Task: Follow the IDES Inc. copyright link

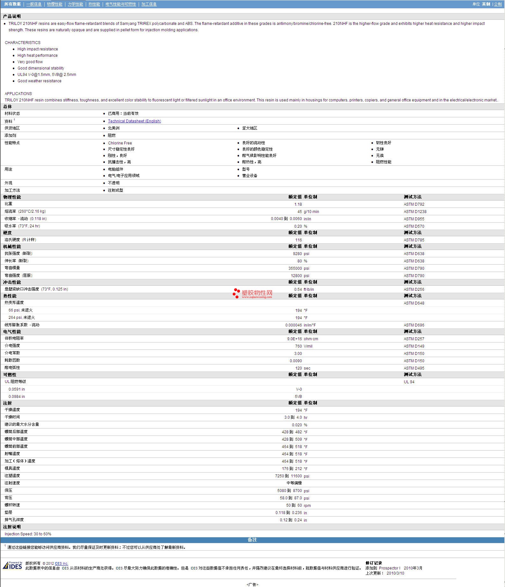Action: pyautogui.click(x=62, y=563)
